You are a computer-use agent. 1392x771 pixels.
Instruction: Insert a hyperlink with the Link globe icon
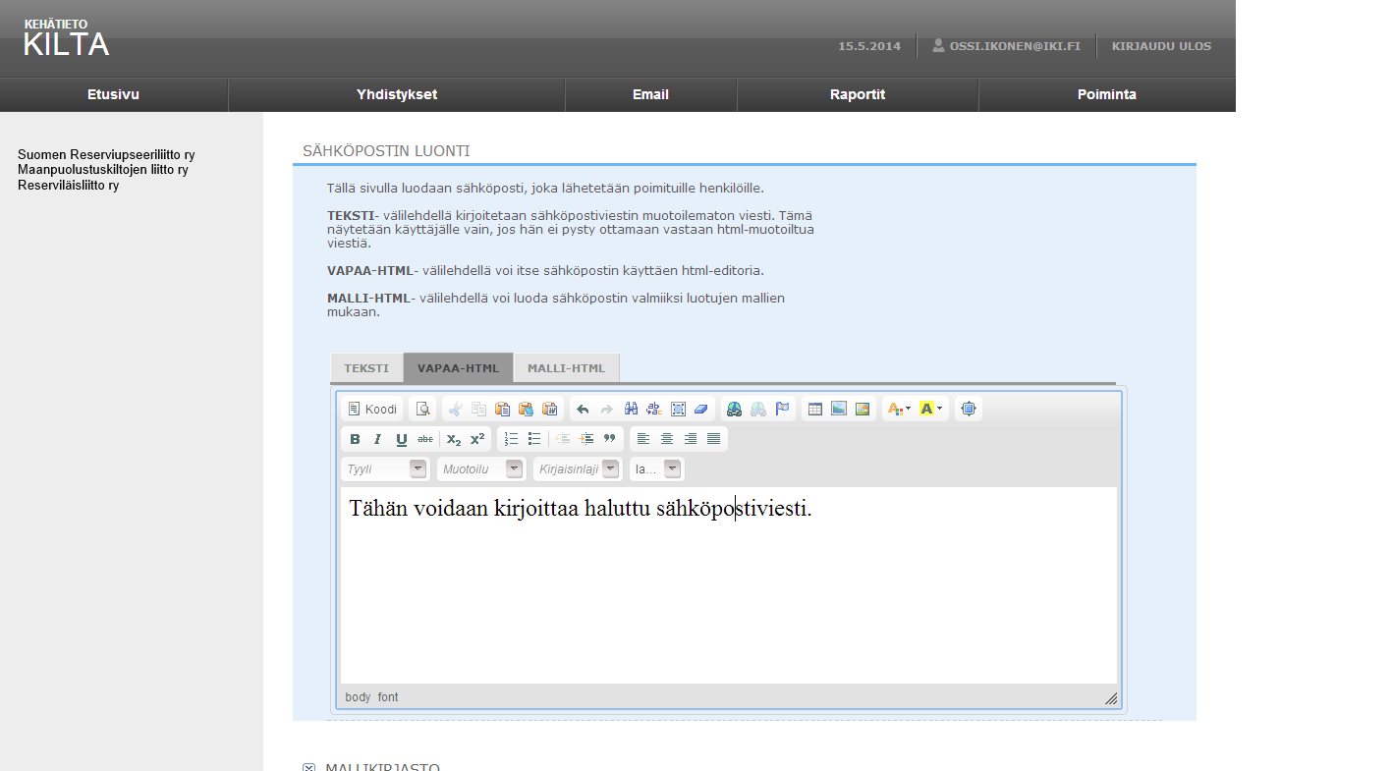735,410
